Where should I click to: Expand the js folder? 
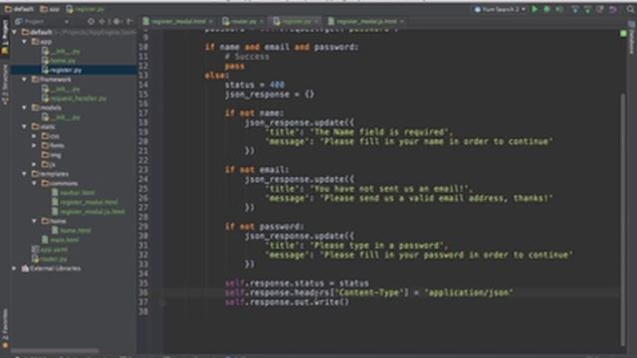[34, 164]
